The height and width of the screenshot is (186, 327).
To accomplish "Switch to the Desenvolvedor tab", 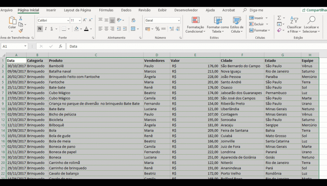I will 186,10.
